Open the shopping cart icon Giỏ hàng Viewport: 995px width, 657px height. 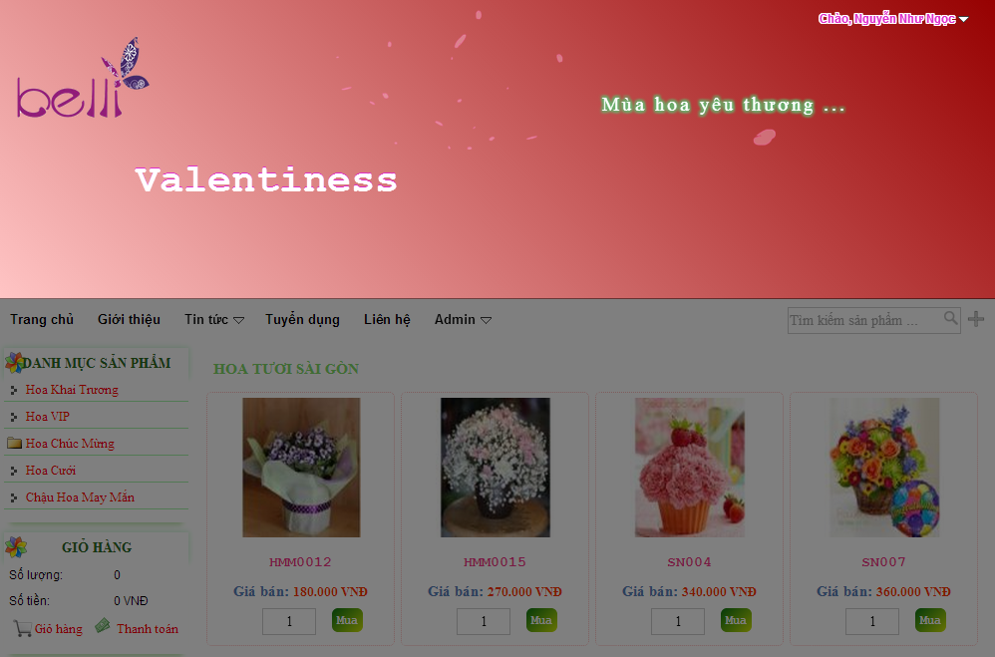pyautogui.click(x=22, y=628)
